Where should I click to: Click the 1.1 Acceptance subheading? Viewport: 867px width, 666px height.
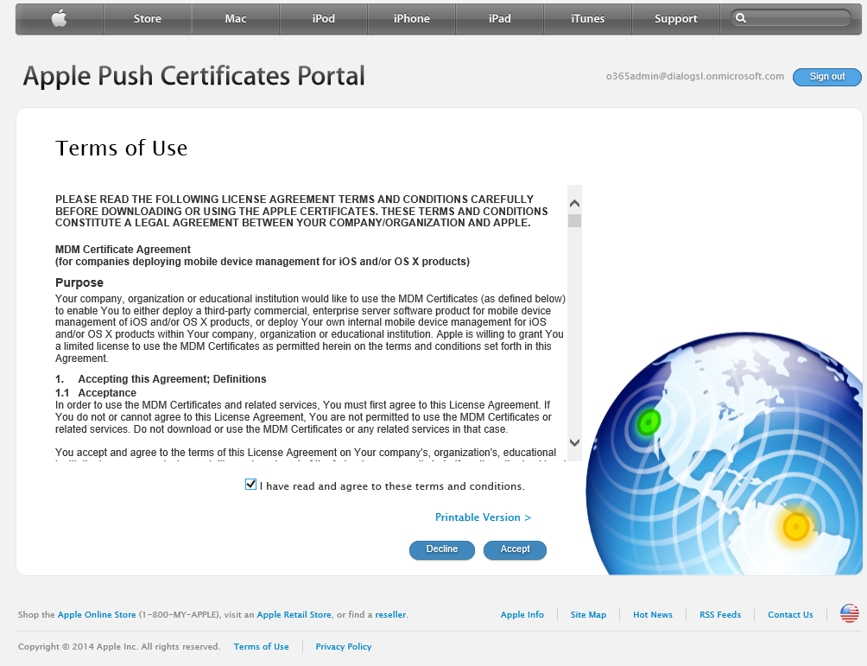point(96,393)
